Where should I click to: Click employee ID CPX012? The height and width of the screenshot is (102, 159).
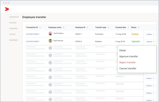click(78, 41)
